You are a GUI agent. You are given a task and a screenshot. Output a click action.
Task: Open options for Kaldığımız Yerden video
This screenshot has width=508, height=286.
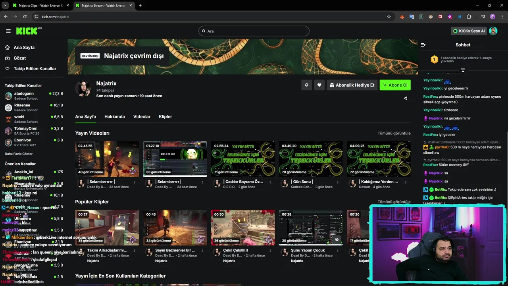pyautogui.click(x=406, y=182)
